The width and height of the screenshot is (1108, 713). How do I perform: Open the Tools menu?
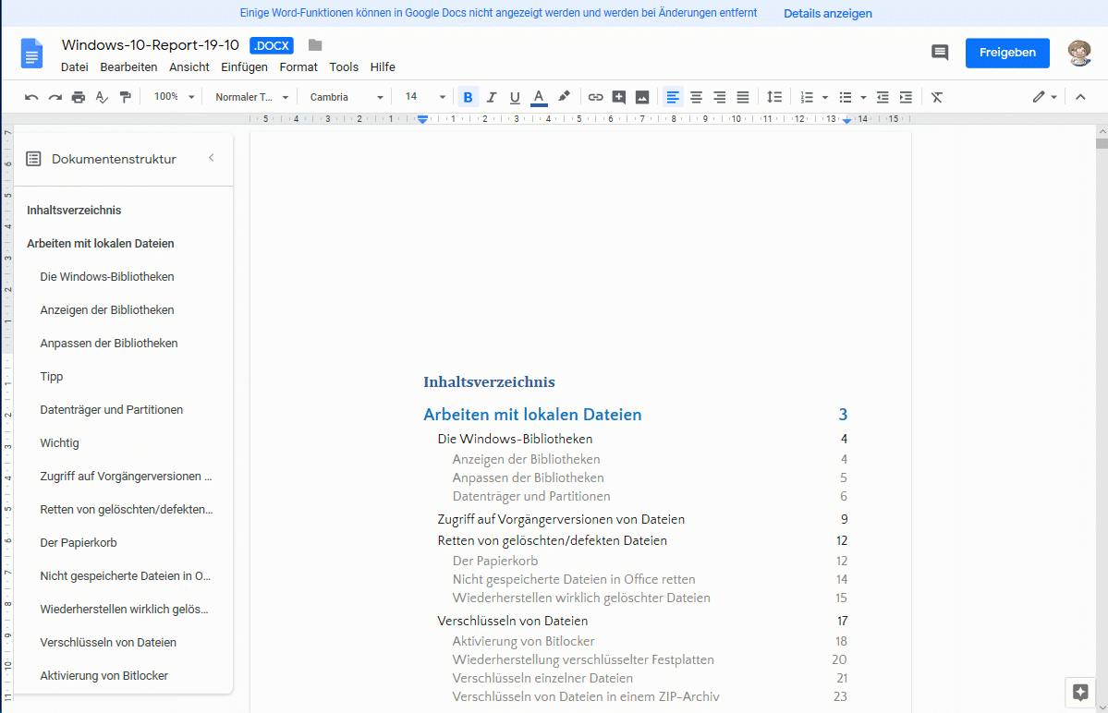[x=344, y=67]
